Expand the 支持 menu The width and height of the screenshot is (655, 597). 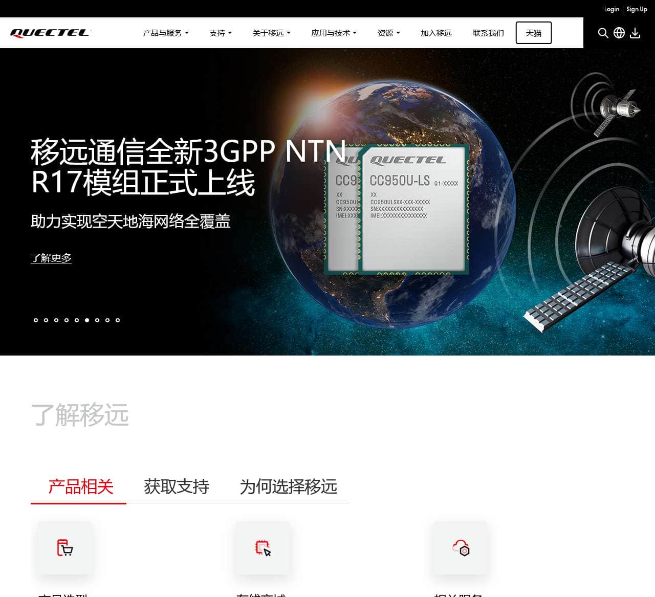click(221, 33)
